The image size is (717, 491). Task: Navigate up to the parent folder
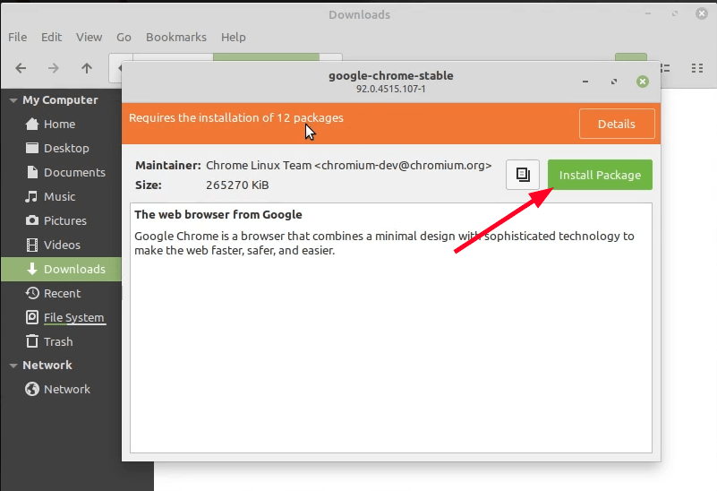(x=87, y=68)
